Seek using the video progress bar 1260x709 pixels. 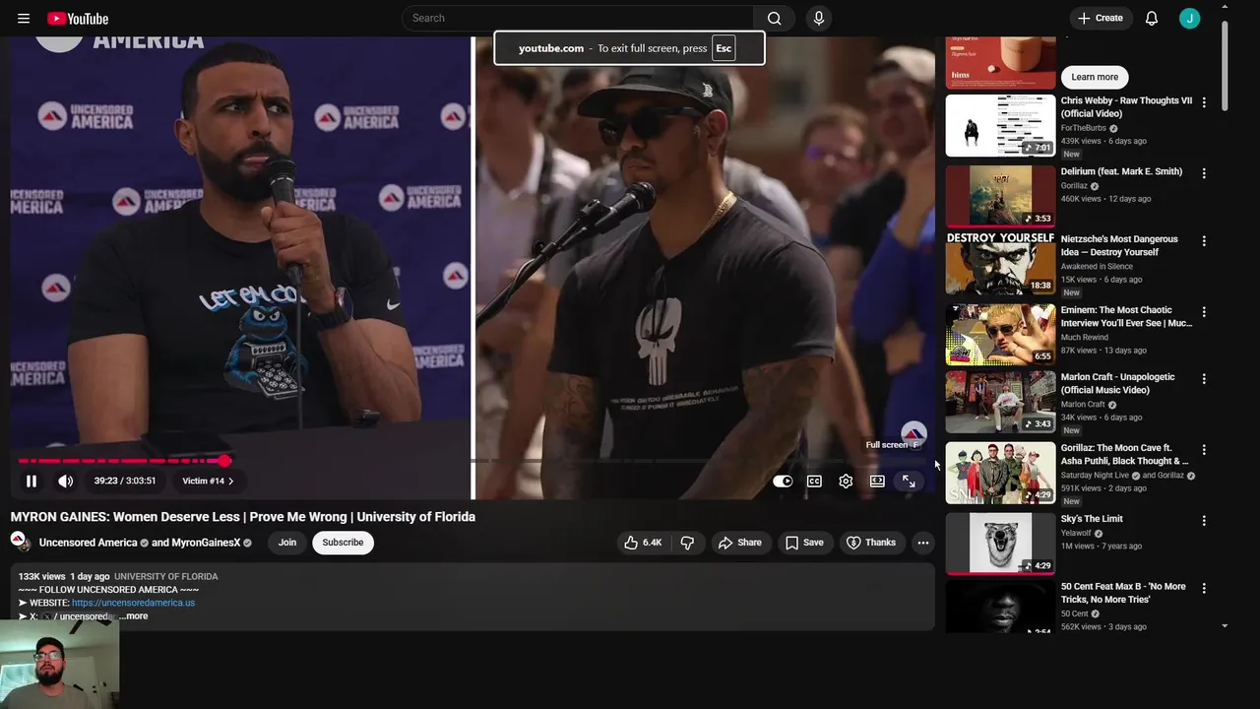coord(472,461)
